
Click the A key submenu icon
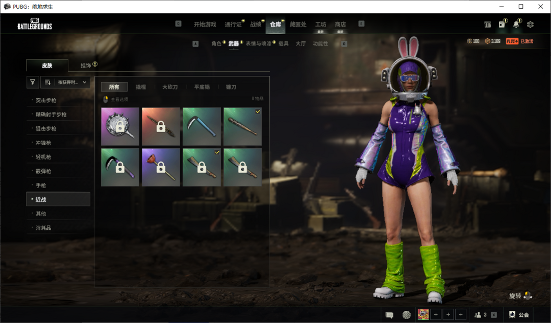[195, 44]
